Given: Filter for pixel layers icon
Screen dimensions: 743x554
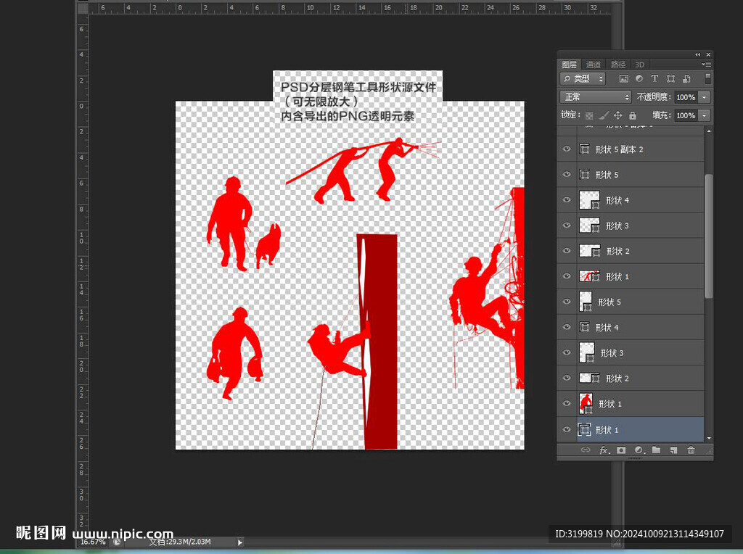Looking at the screenshot, I should [623, 78].
